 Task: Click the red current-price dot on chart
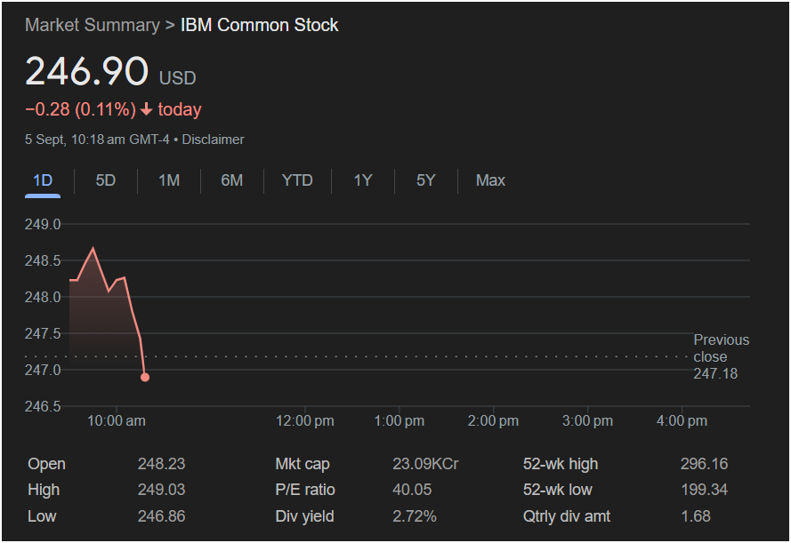(x=145, y=378)
